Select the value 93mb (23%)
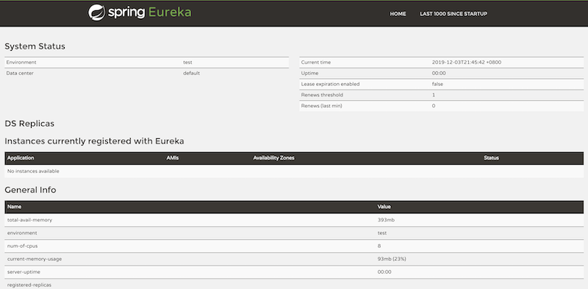This screenshot has width=588, height=289. click(x=392, y=259)
